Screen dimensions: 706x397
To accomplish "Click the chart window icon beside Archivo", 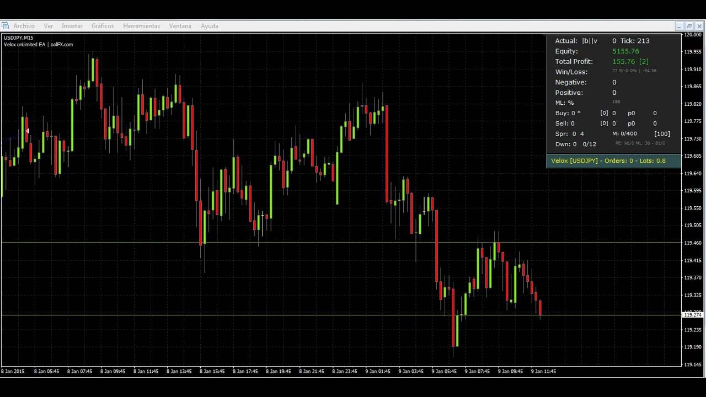I will coord(5,26).
